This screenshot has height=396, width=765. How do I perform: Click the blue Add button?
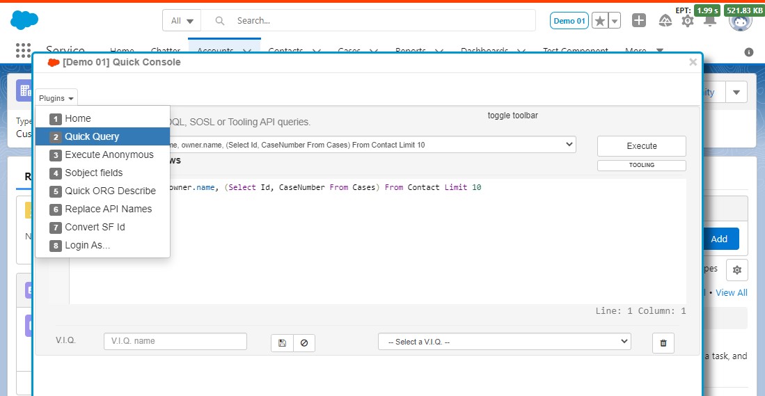pos(719,239)
